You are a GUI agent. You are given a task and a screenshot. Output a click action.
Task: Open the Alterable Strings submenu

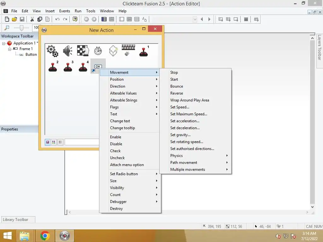coord(129,100)
